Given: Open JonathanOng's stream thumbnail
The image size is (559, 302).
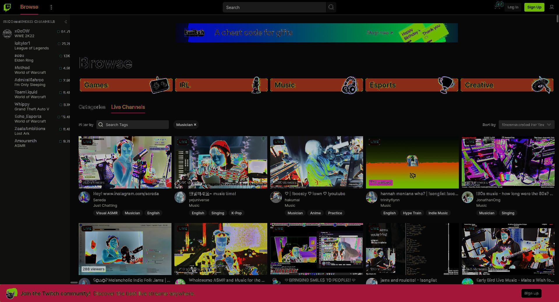Looking at the screenshot, I should 508,162.
